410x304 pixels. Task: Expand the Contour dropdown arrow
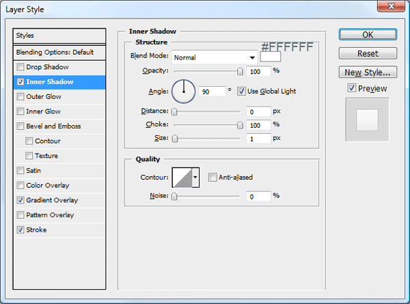195,178
